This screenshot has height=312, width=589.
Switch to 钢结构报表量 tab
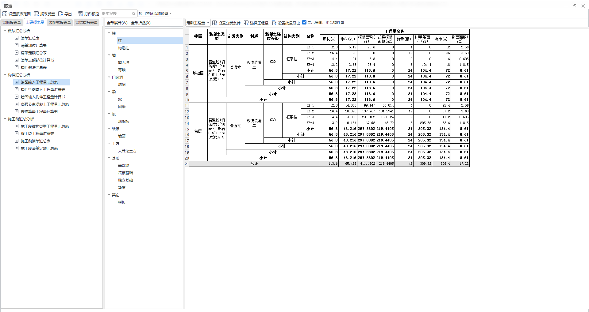click(87, 23)
